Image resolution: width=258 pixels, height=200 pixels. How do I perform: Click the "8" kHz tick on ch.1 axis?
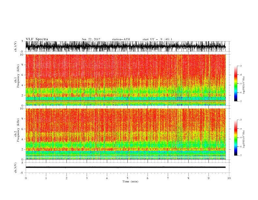pyautogui.click(x=23, y=65)
